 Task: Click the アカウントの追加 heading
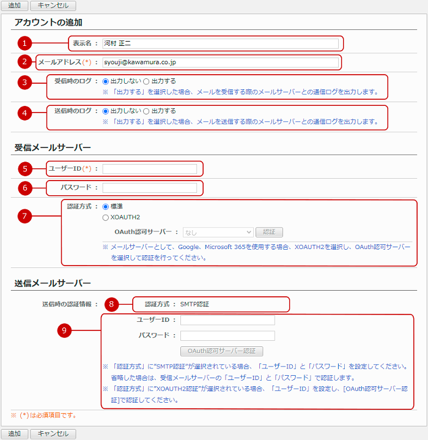[48, 22]
